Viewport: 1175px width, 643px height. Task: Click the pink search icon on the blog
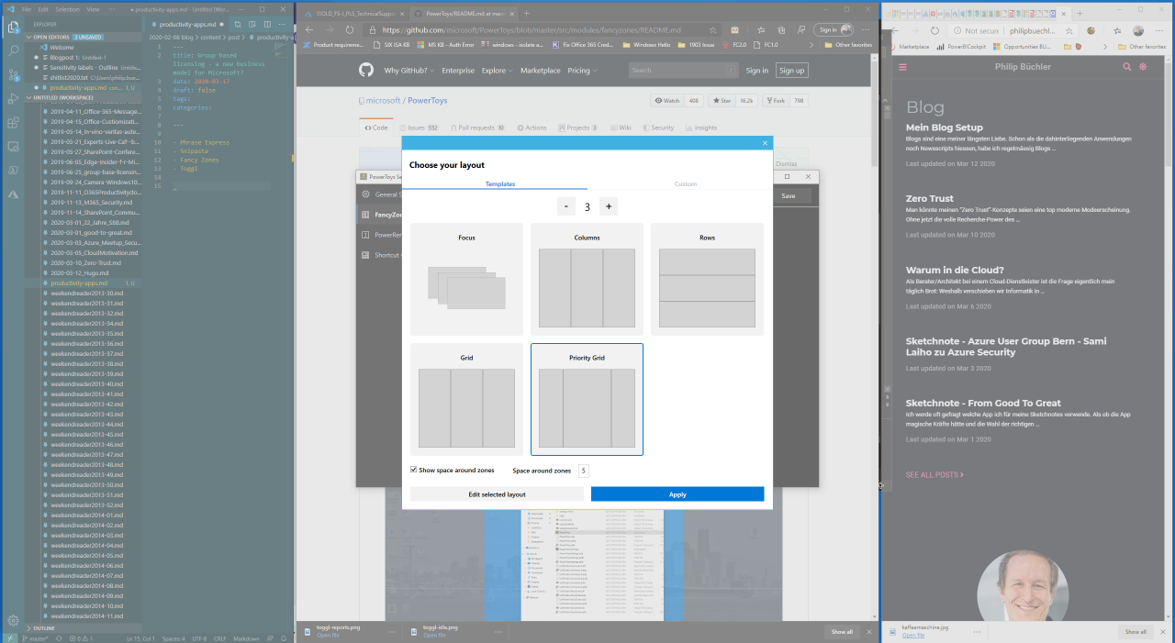1127,67
